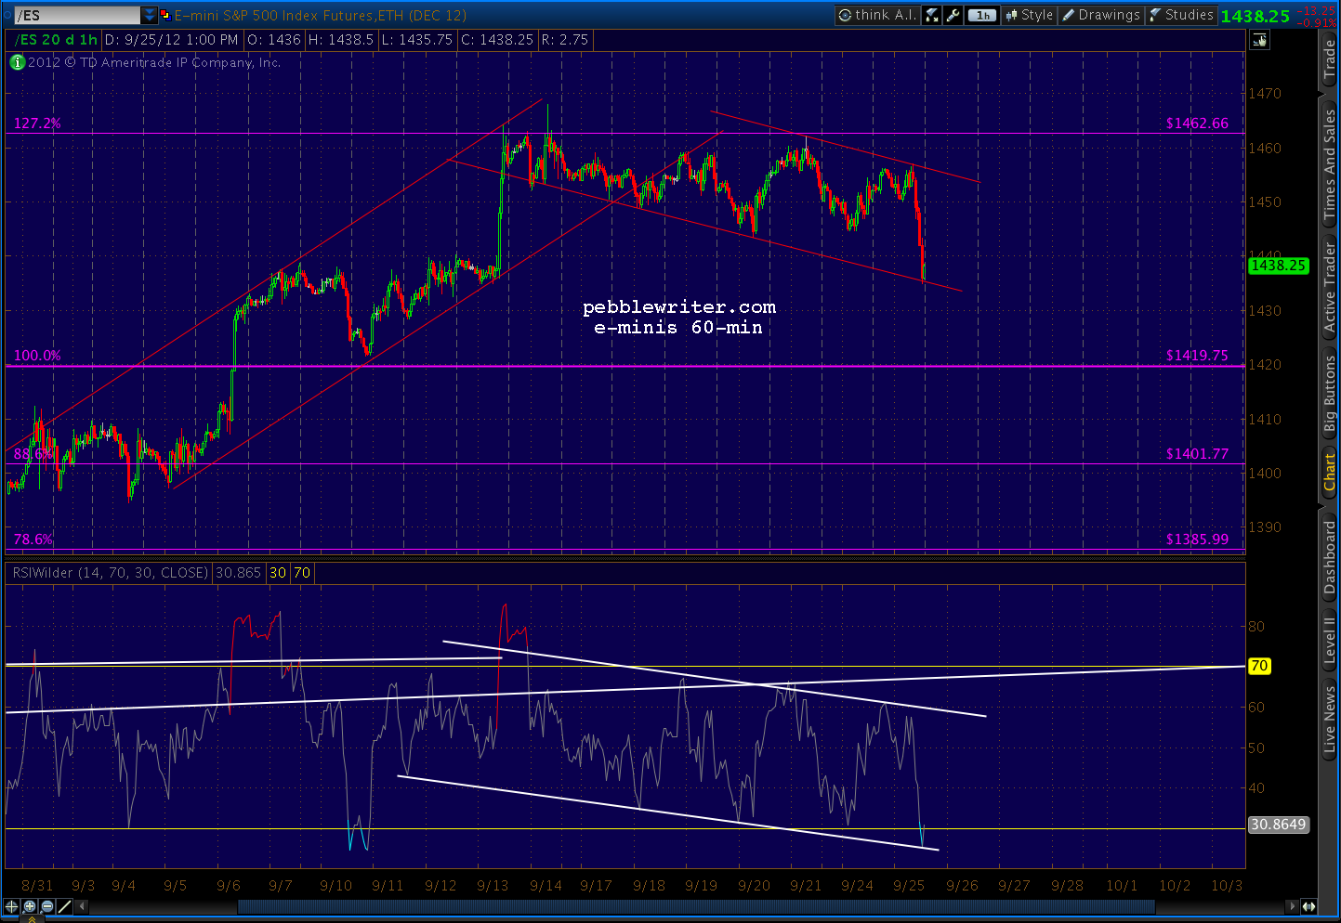Screen dimensions: 1341x923
Task: Click the horizontal scrollbar thumb
Action: 696,906
